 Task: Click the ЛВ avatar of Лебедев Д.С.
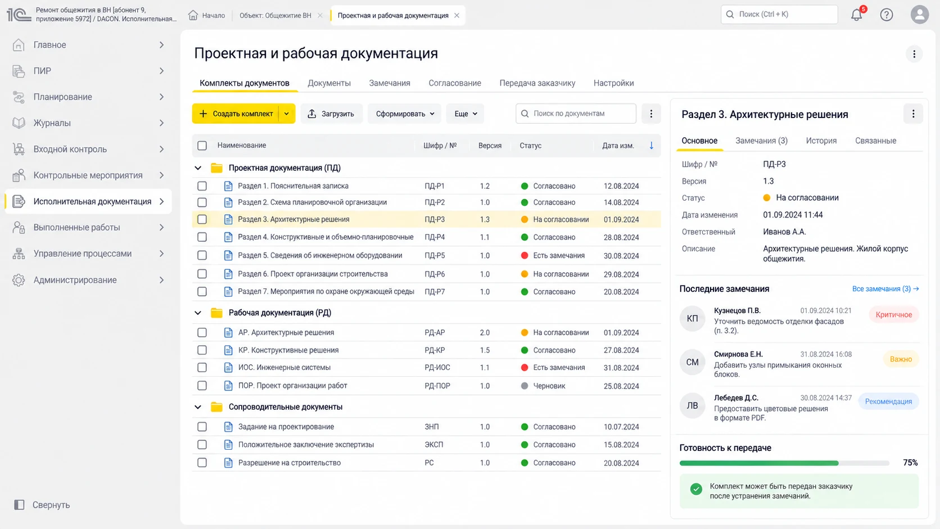point(693,406)
